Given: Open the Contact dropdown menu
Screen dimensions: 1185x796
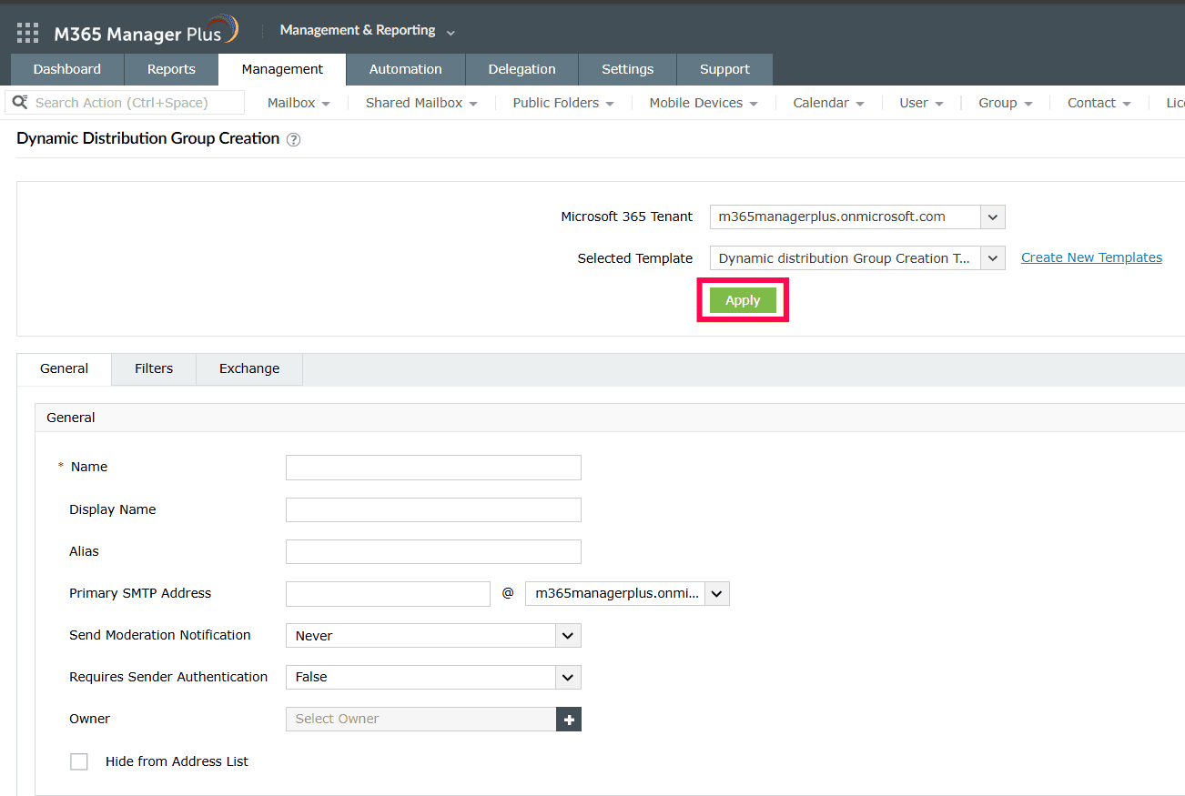Looking at the screenshot, I should pos(1099,103).
